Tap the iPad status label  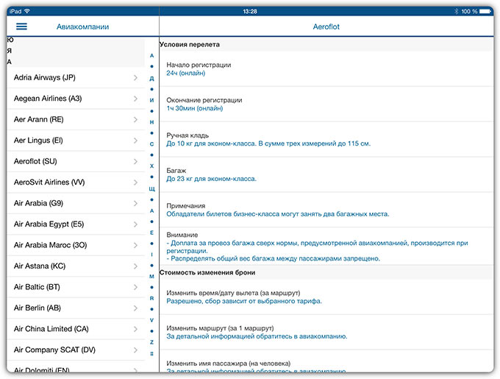click(x=15, y=11)
